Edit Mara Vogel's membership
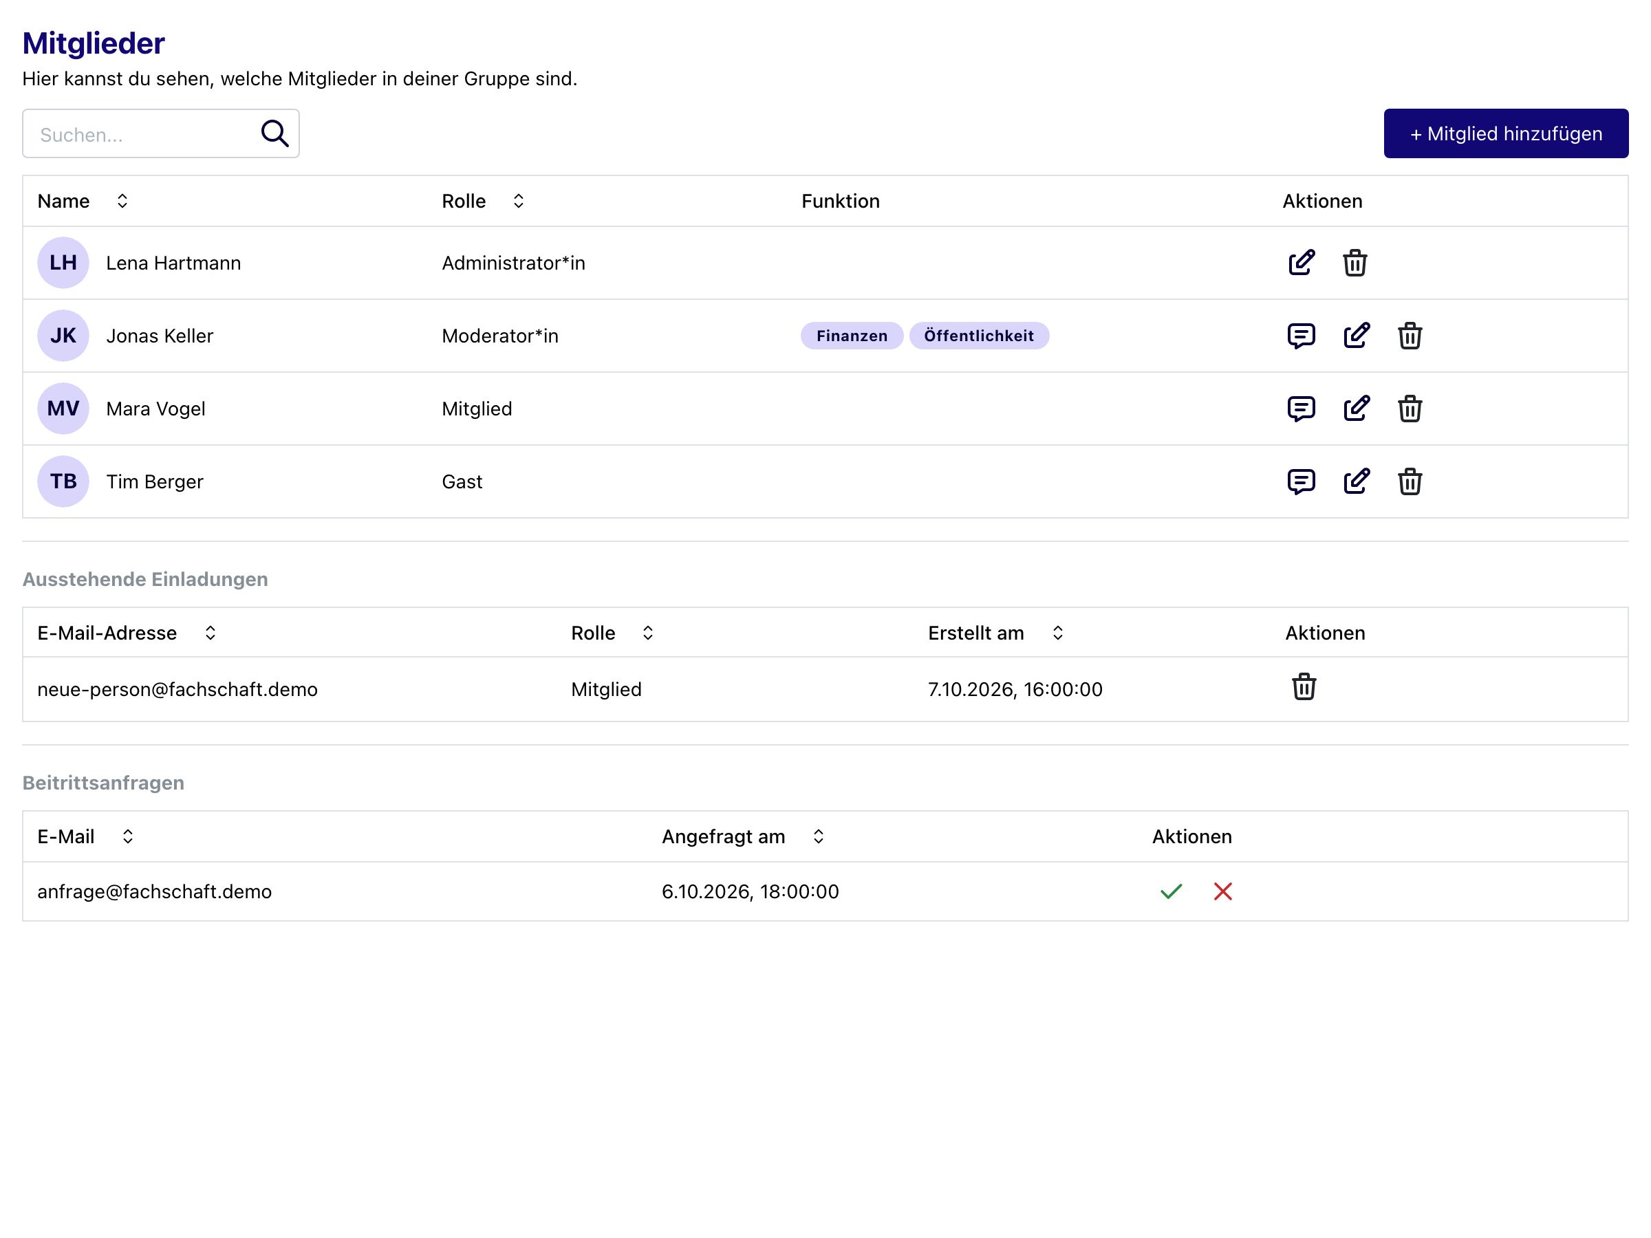The height and width of the screenshot is (1238, 1651). coord(1356,408)
